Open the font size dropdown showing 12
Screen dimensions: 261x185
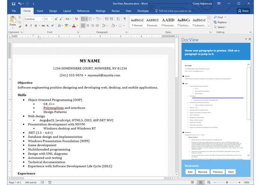(52, 19)
